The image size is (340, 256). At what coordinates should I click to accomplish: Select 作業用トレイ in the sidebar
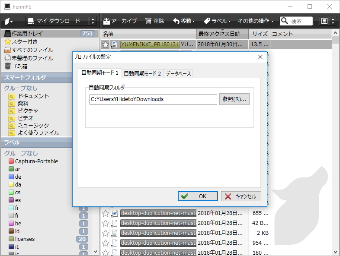tap(49, 33)
